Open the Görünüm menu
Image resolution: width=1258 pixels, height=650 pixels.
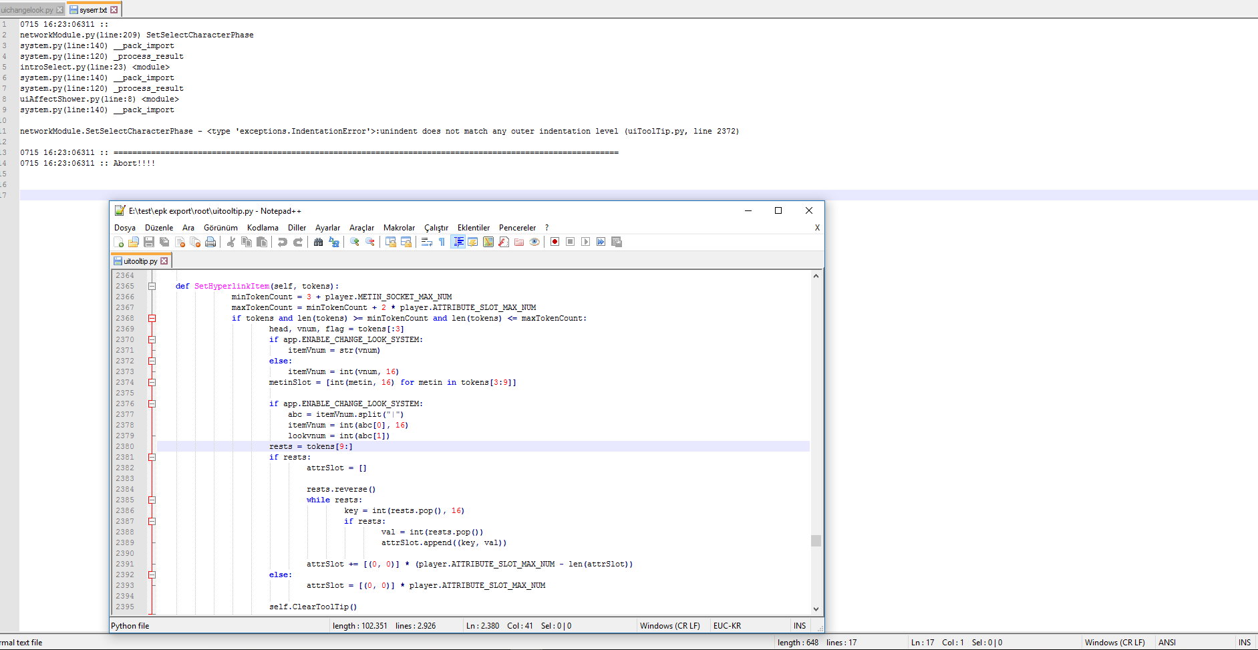click(220, 228)
